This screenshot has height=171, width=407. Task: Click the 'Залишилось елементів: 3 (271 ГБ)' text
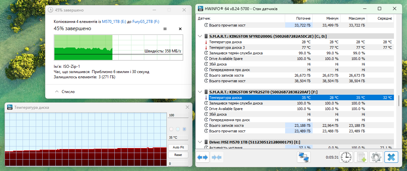click(85, 77)
